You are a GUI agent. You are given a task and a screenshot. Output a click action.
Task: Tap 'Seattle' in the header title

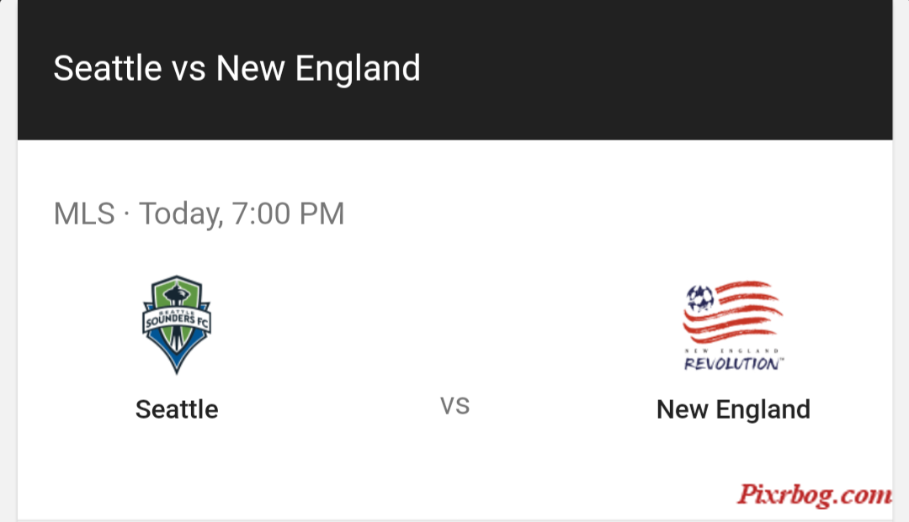pyautogui.click(x=108, y=68)
